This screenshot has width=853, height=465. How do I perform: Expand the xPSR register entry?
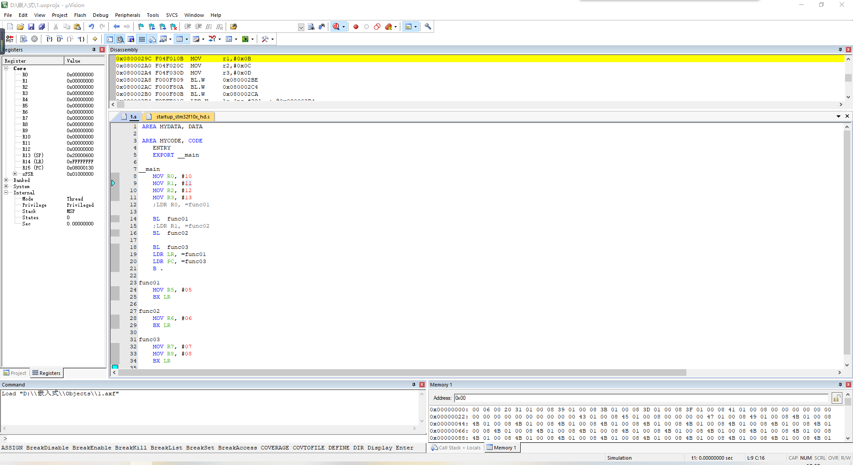(15, 174)
